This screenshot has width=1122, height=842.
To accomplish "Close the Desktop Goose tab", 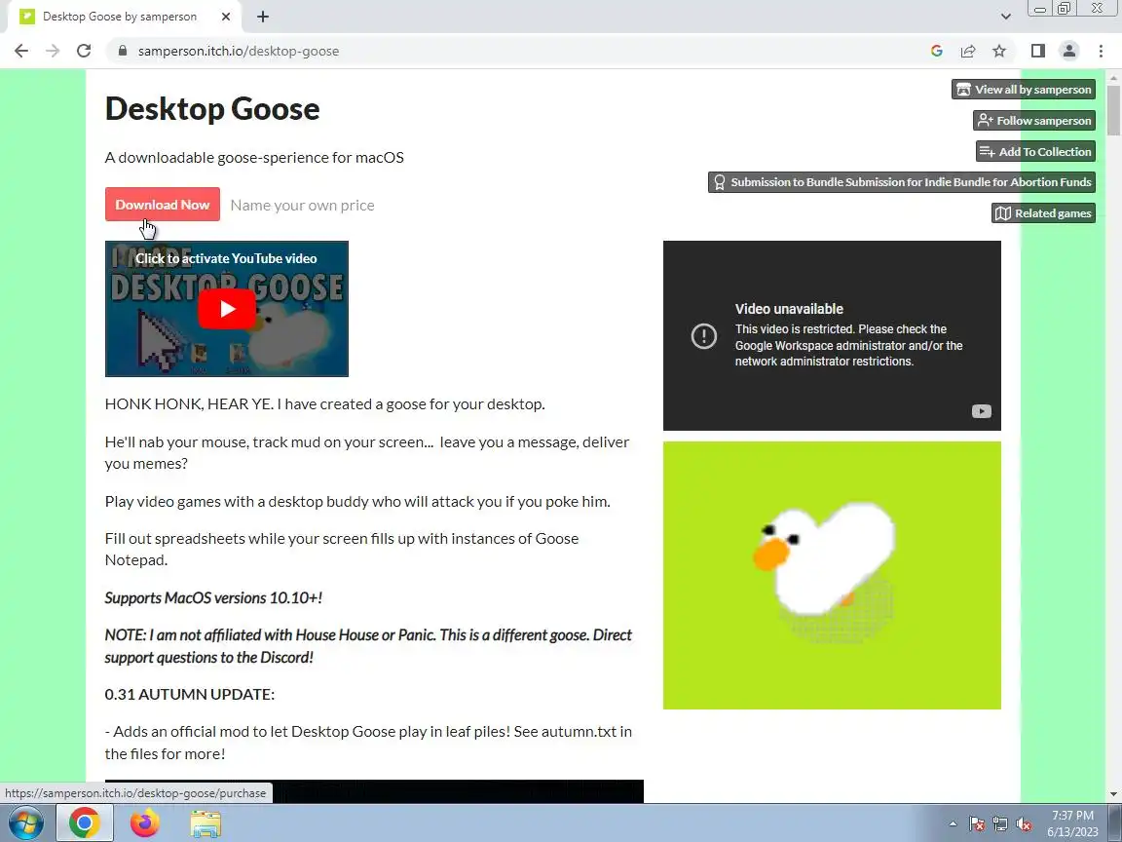I will click(x=226, y=17).
